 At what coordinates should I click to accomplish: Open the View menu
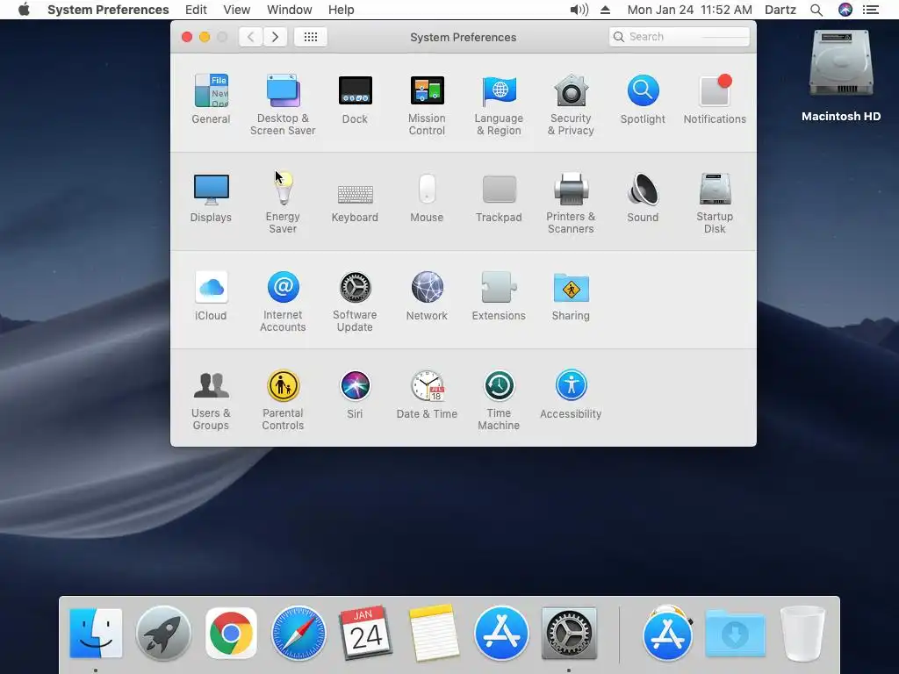pyautogui.click(x=236, y=10)
